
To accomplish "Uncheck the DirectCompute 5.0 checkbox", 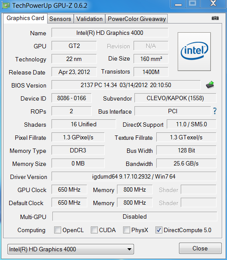I will (159, 230).
